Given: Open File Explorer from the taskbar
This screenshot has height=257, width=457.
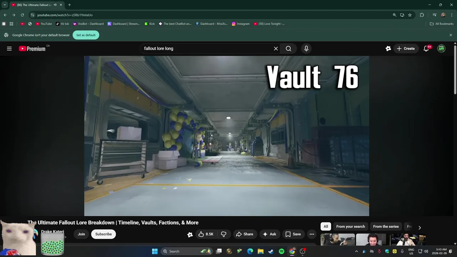Looking at the screenshot, I should coord(261,251).
